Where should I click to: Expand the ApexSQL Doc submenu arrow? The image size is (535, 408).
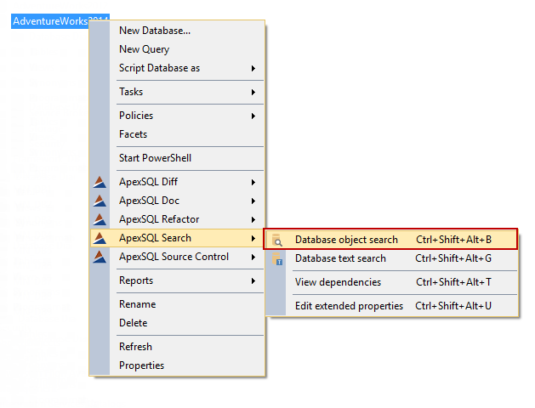click(x=253, y=201)
